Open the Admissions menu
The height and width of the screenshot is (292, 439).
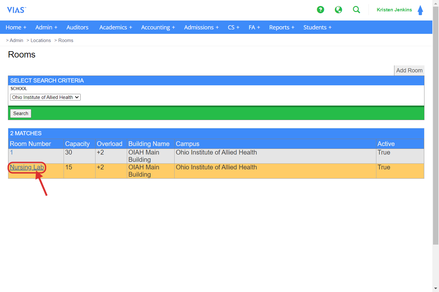201,27
